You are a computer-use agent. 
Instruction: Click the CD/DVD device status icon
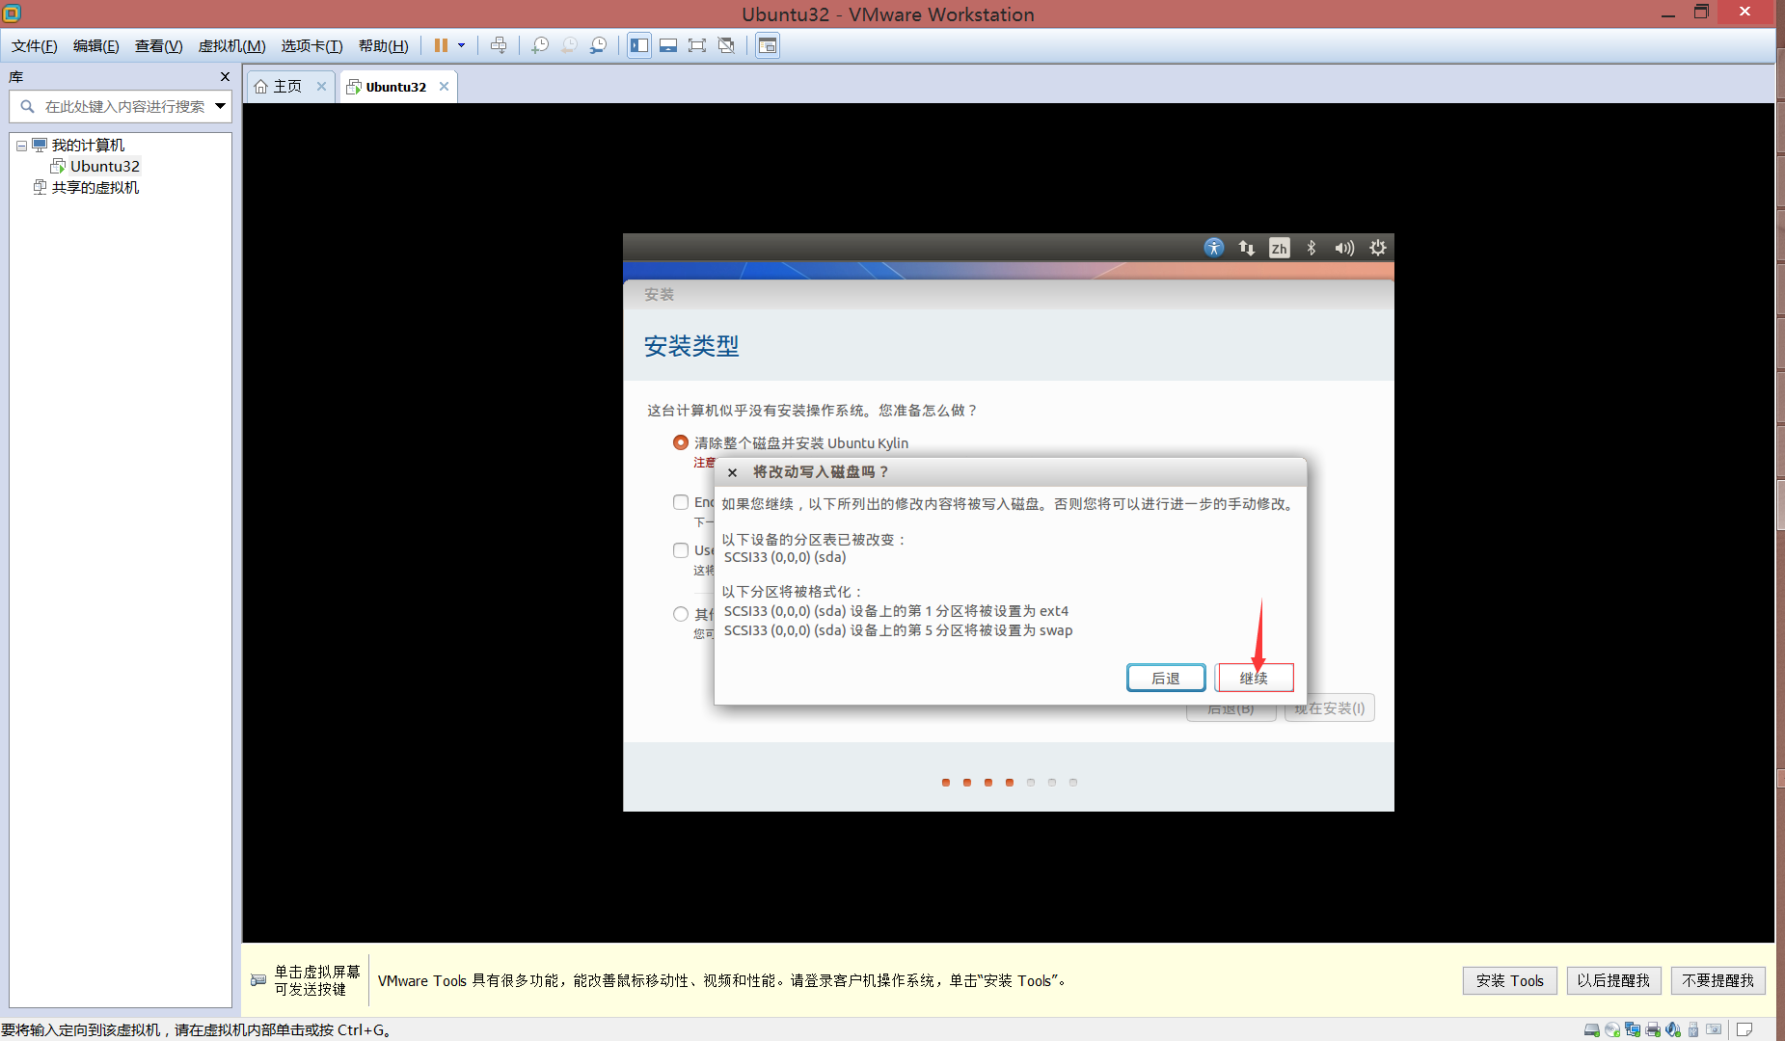(x=1612, y=1029)
